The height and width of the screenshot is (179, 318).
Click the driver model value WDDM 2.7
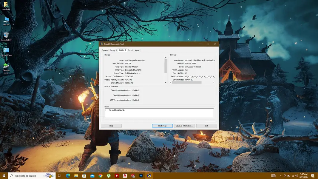click(x=189, y=80)
